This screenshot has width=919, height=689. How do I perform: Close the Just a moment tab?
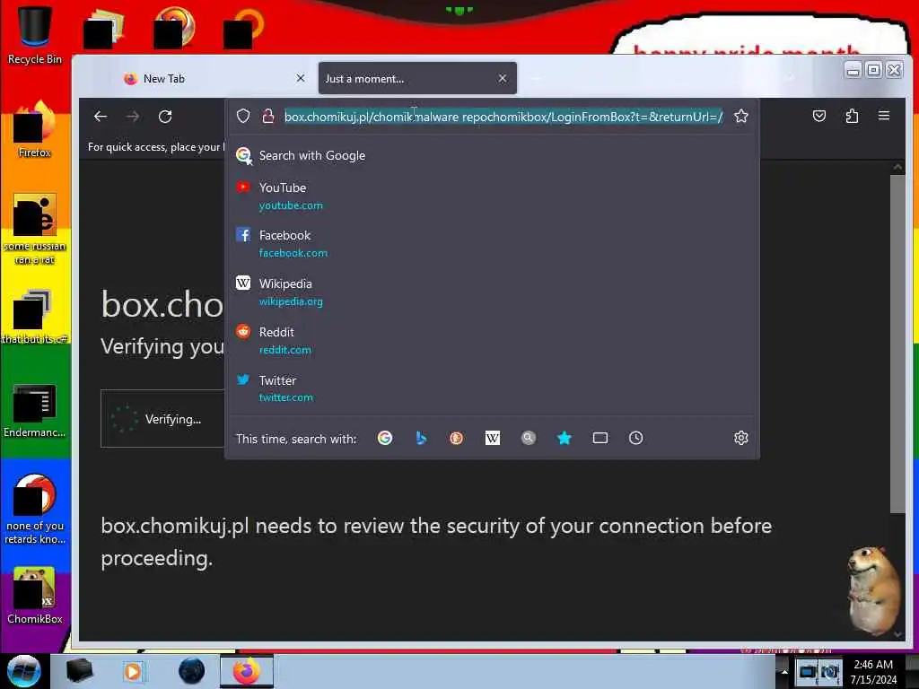point(503,78)
